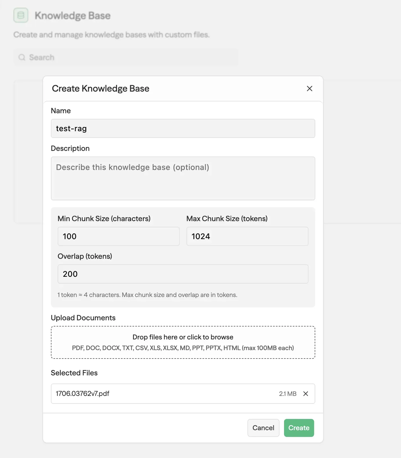The width and height of the screenshot is (401, 458).
Task: Hit the green Create button
Action: 299,428
